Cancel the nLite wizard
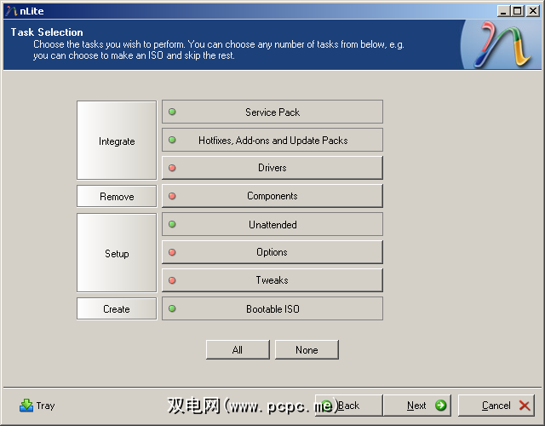 click(x=496, y=406)
